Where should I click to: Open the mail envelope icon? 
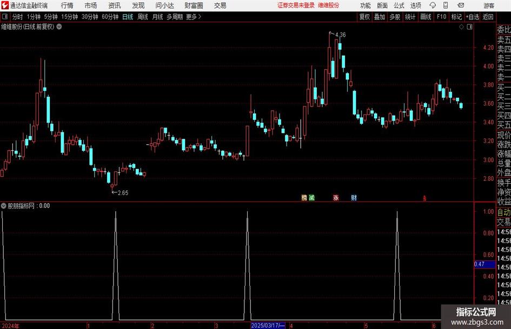[x=461, y=5]
